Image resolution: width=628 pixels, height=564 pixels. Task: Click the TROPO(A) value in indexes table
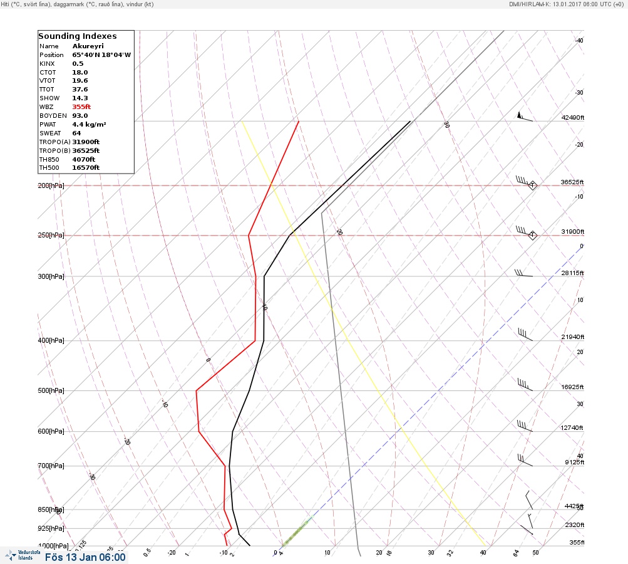click(86, 142)
